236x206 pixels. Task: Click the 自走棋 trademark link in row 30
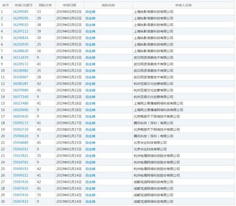click(x=90, y=202)
